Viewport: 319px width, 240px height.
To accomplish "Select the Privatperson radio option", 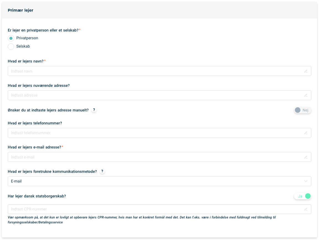I will coord(11,38).
